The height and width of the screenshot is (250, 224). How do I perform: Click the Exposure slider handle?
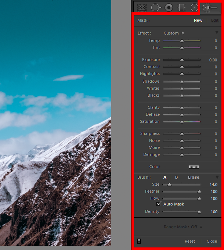tap(182, 60)
